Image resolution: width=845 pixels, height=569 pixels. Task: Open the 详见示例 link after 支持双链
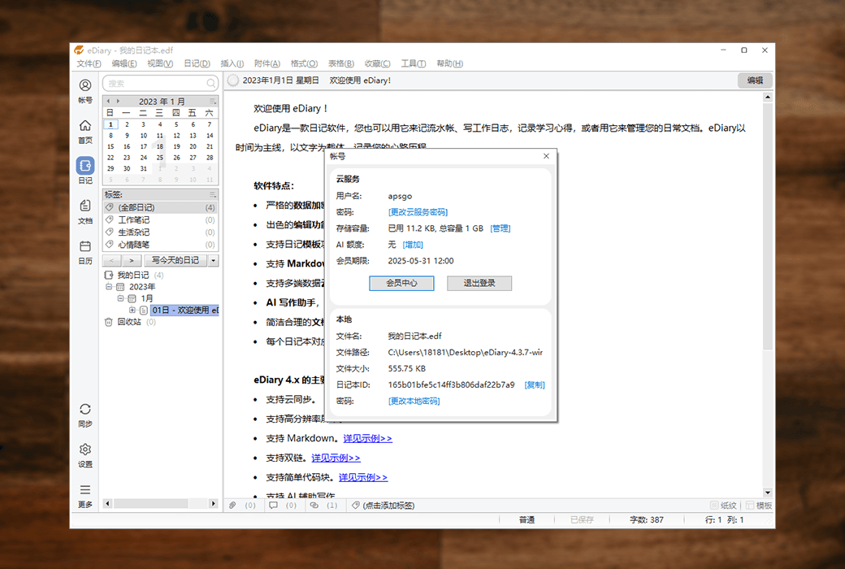(336, 458)
